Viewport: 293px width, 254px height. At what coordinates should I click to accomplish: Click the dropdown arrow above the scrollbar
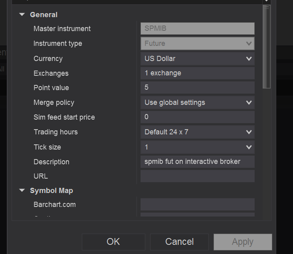267,2
